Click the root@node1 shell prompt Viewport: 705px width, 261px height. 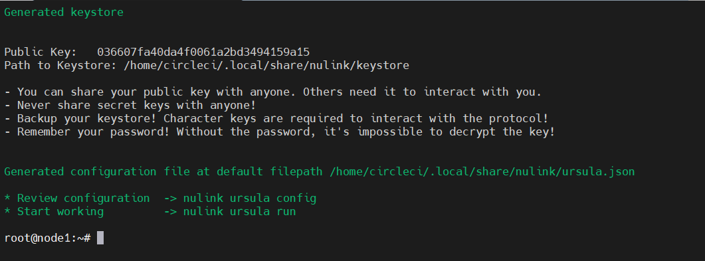click(48, 238)
